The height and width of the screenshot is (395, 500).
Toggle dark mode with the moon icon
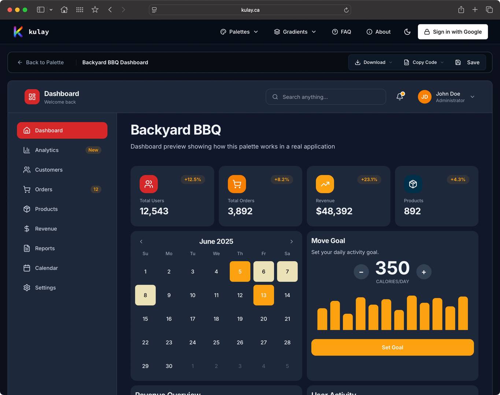click(x=407, y=32)
